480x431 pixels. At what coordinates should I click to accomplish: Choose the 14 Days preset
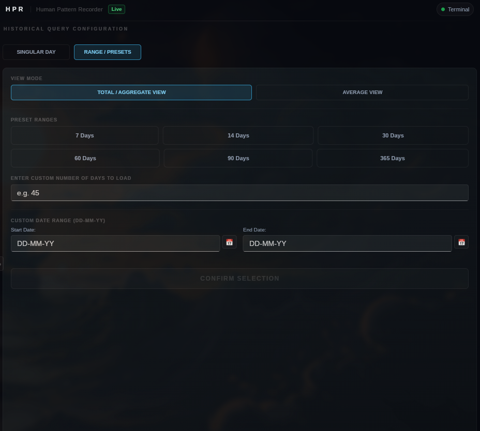(238, 135)
